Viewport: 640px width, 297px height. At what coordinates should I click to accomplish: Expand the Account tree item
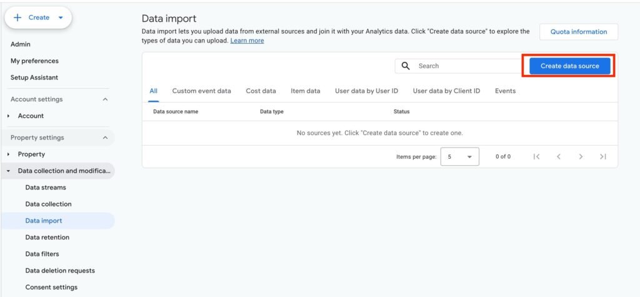9,116
